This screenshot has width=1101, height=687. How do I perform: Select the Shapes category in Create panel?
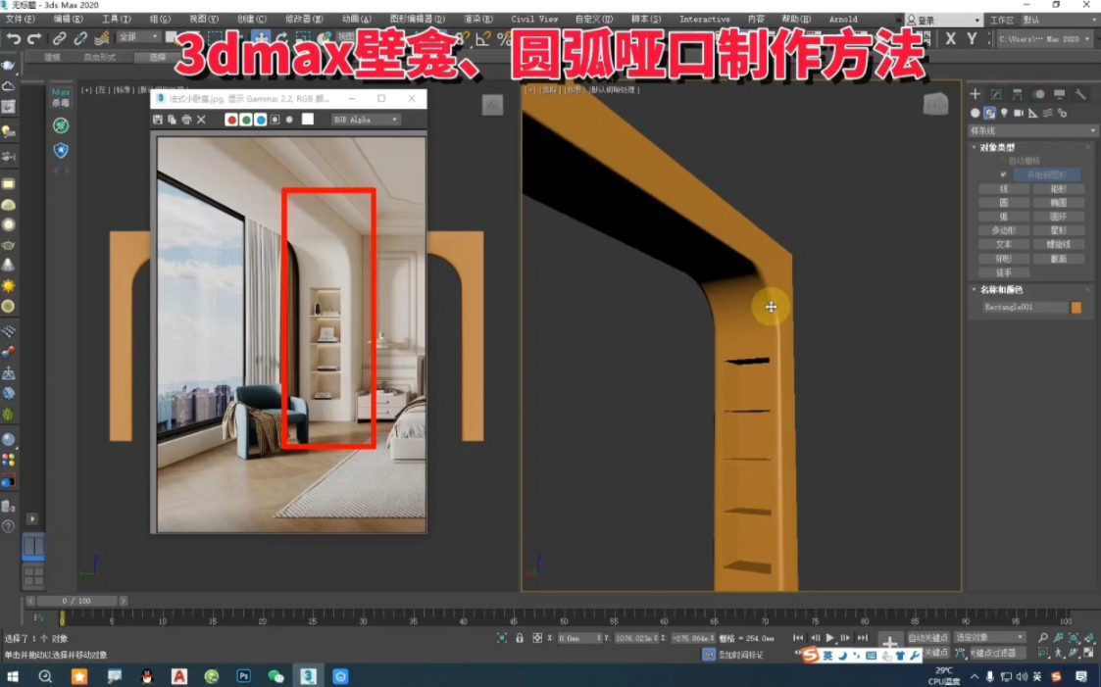tap(990, 112)
